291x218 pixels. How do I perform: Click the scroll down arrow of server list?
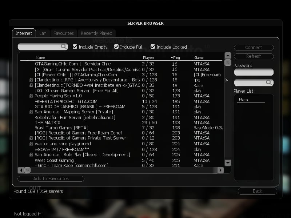228,163
